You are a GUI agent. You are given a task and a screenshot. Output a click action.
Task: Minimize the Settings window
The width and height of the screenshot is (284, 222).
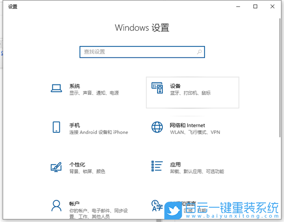pos(238,7)
